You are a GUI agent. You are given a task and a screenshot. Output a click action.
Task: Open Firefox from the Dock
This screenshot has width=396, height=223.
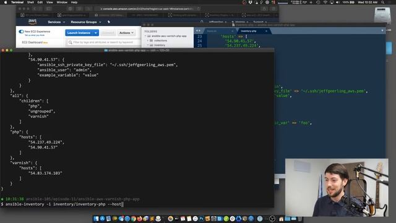tap(139, 219)
